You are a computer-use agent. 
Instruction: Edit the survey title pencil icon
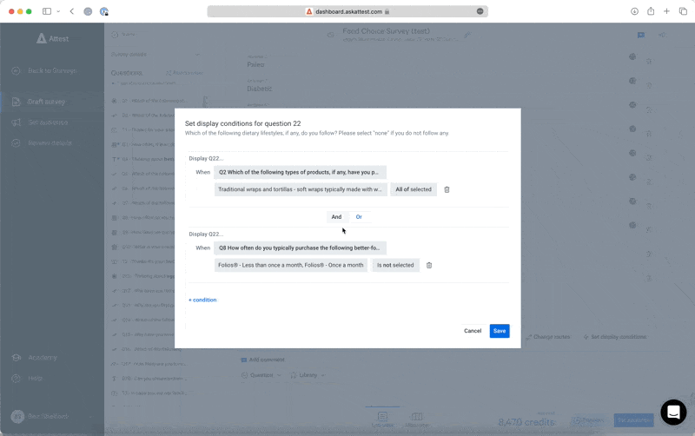[467, 35]
